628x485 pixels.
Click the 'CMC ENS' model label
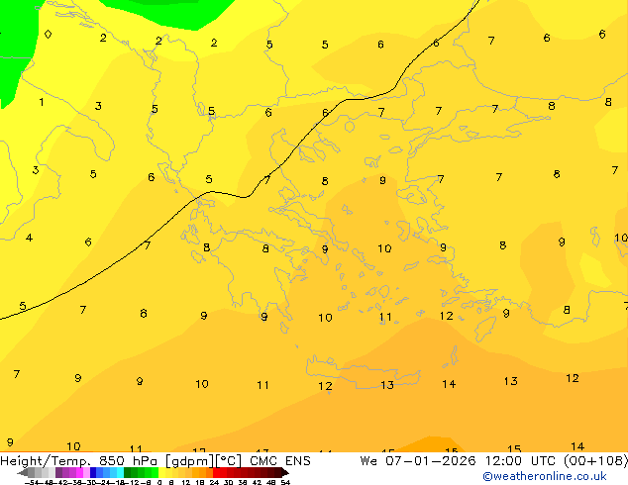click(280, 461)
